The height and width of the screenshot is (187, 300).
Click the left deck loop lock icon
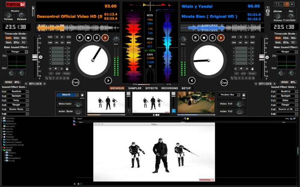[x=67, y=69]
